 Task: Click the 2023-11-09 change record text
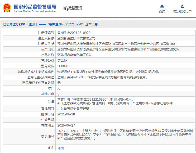[x=125, y=135]
